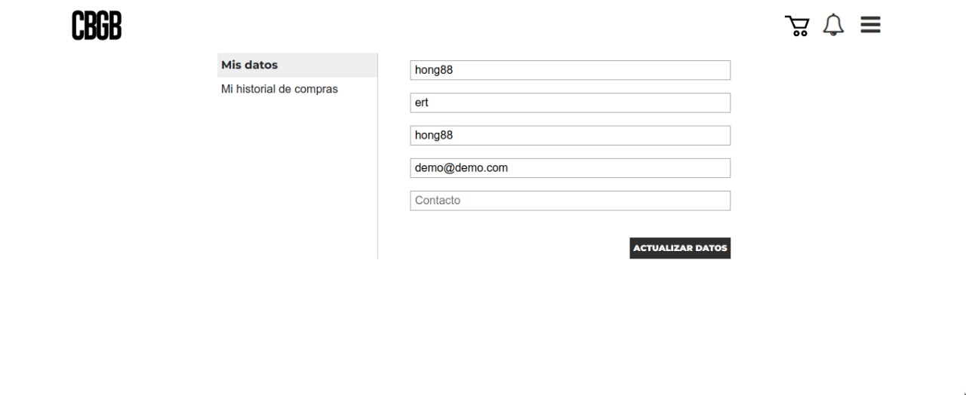The width and height of the screenshot is (966, 395).
Task: Click the demo@demo.com email field
Action: click(570, 168)
